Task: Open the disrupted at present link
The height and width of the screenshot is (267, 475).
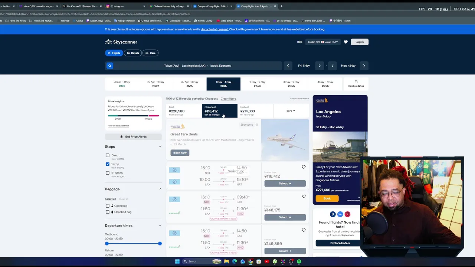Action: (x=214, y=29)
